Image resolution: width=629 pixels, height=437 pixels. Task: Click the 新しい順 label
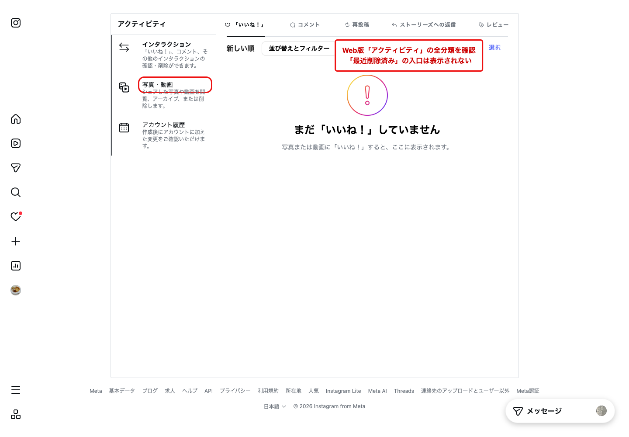[240, 49]
